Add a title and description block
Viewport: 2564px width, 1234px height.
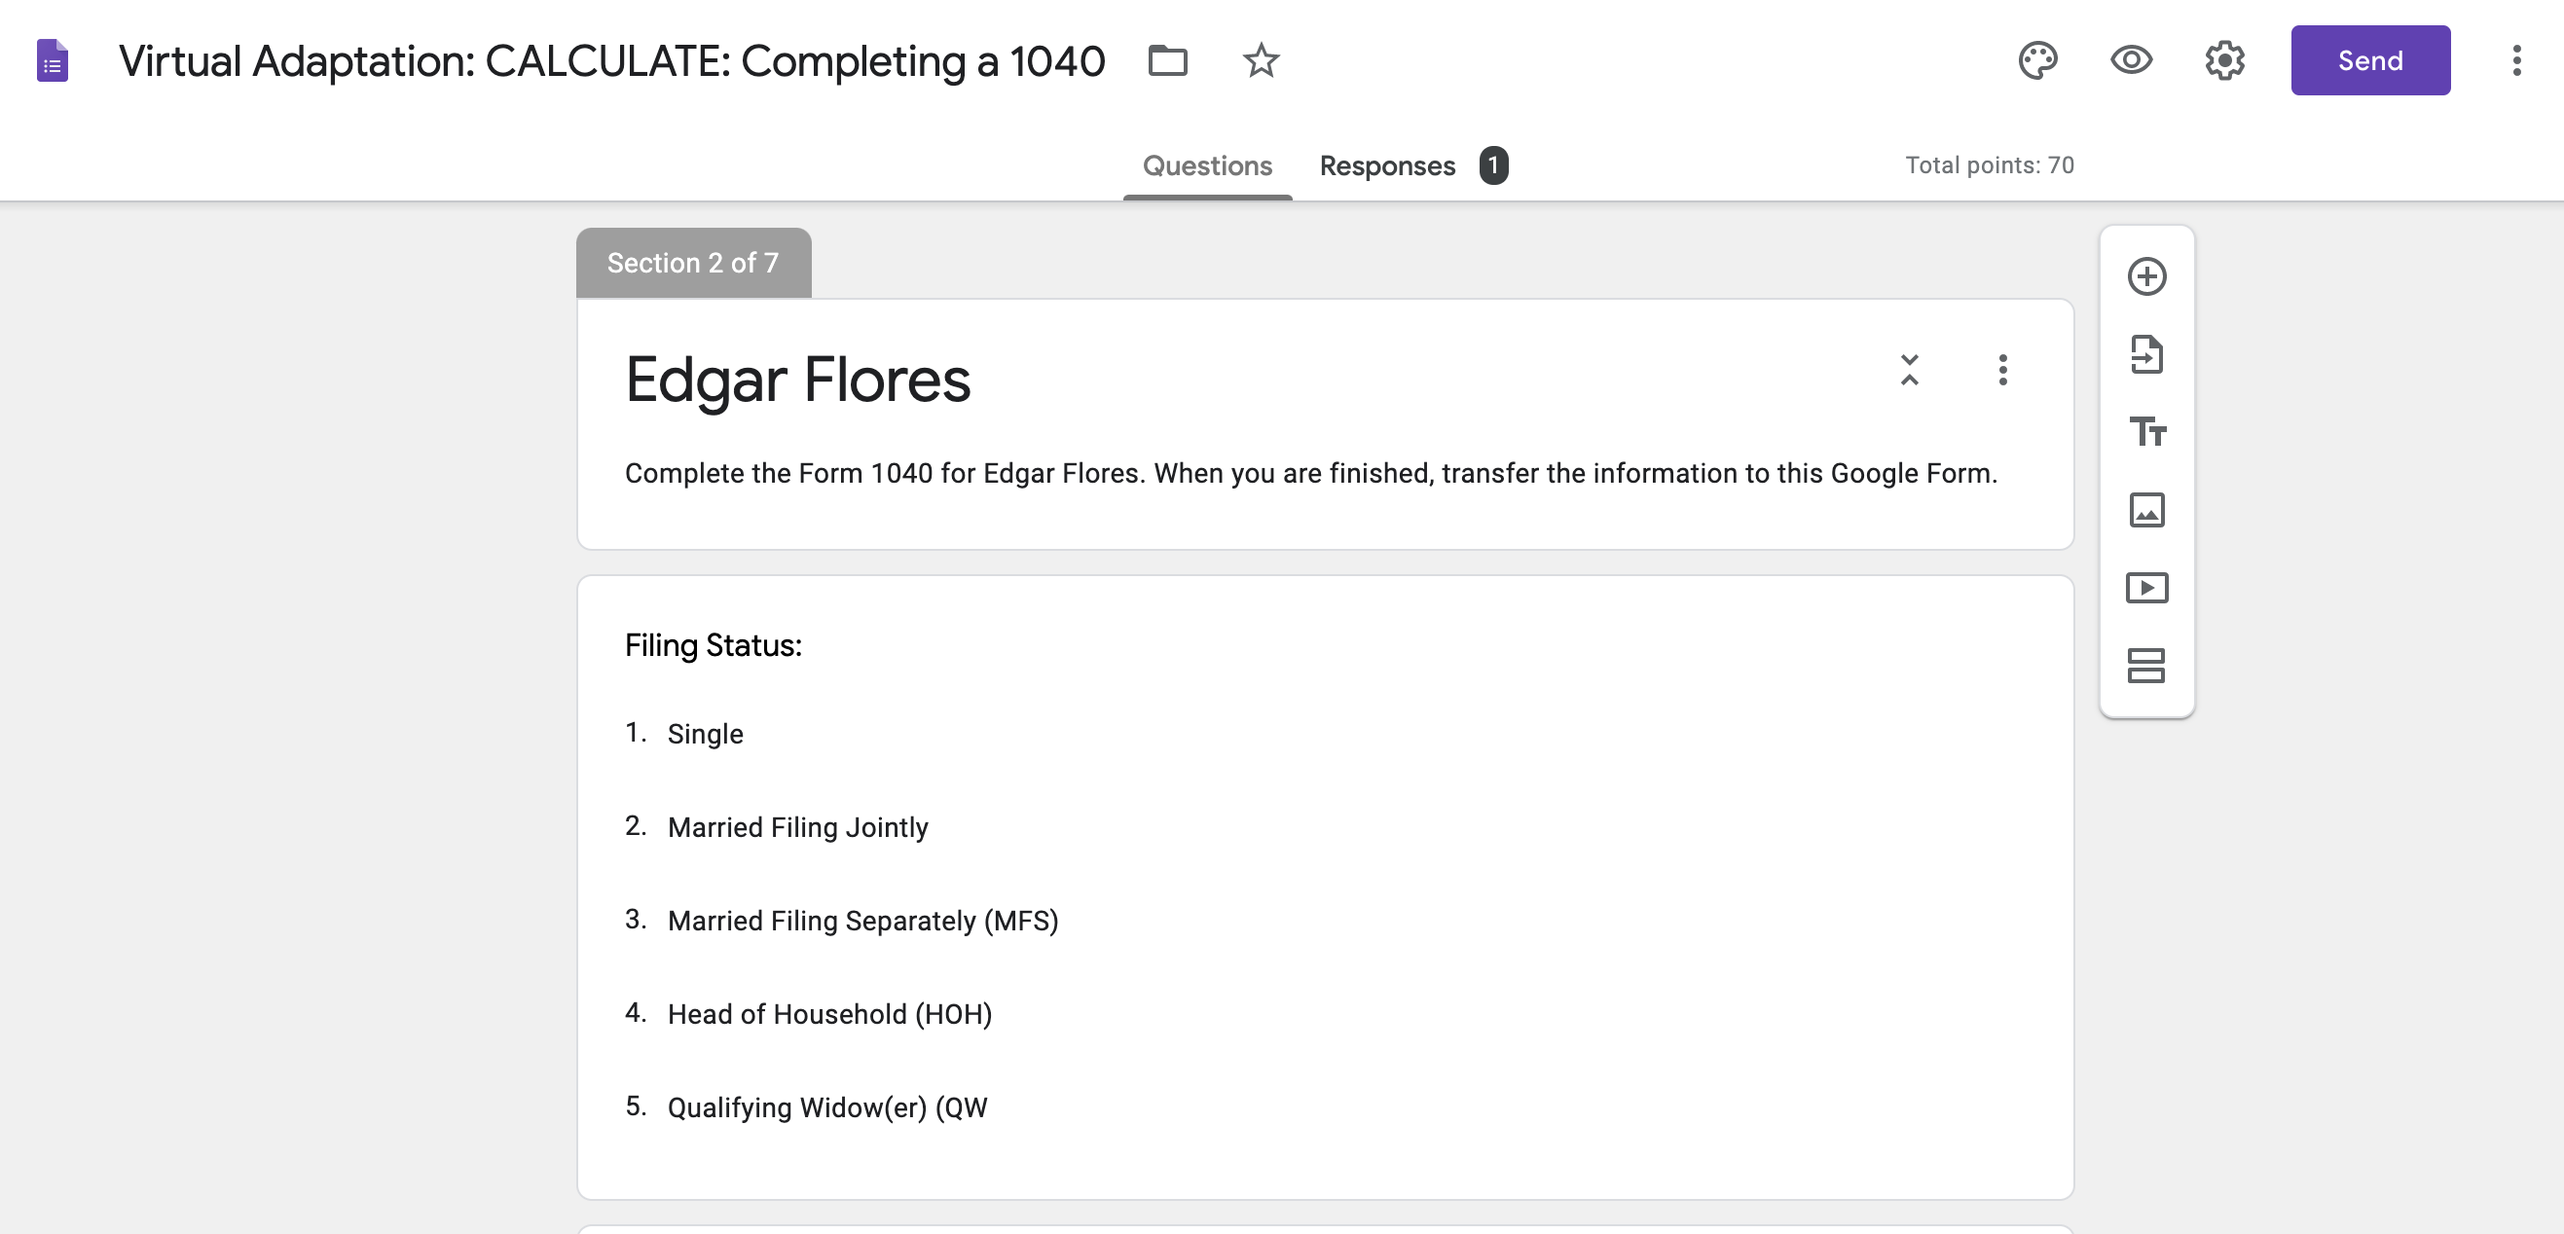2148,433
